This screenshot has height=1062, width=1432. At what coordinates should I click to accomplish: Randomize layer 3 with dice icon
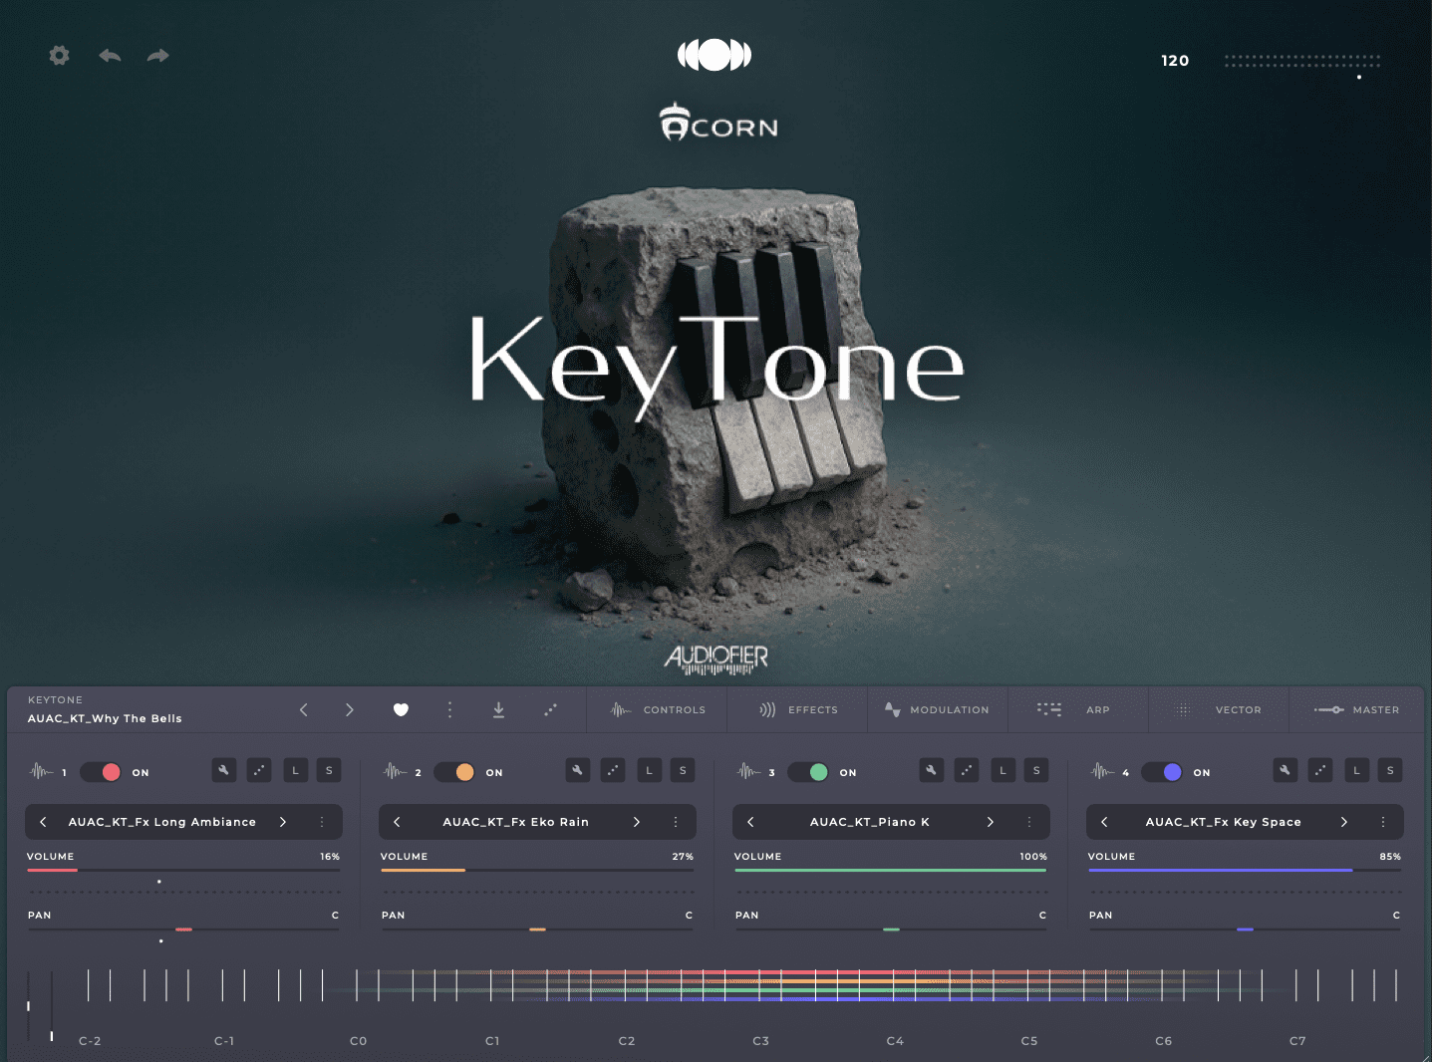(967, 770)
